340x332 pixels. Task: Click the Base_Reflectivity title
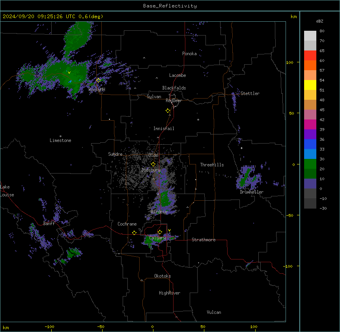click(170, 6)
